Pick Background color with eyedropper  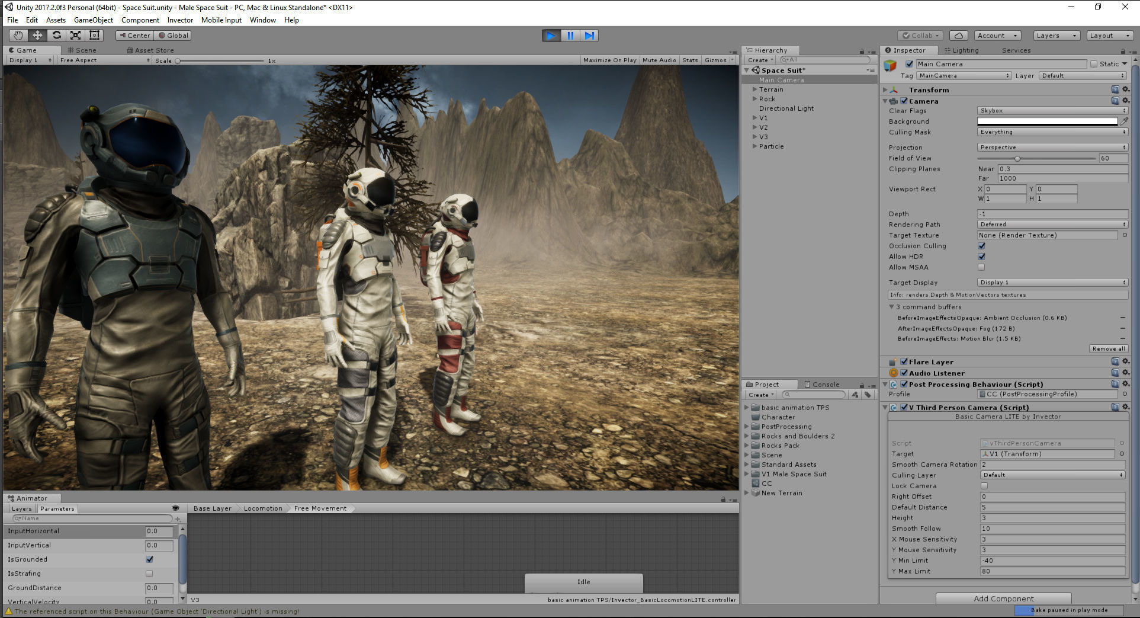[1124, 121]
